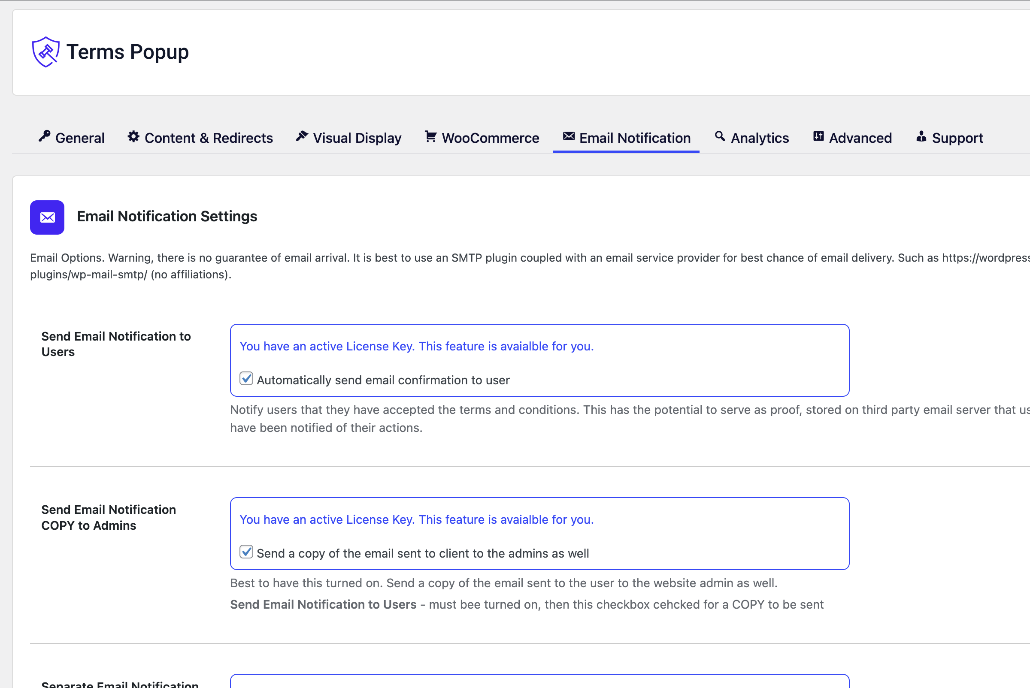Click the wrench icon beside General
This screenshot has width=1030, height=688.
44,136
